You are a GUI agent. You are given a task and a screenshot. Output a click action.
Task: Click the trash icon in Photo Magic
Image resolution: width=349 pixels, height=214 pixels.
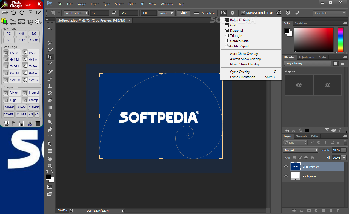click(38, 123)
